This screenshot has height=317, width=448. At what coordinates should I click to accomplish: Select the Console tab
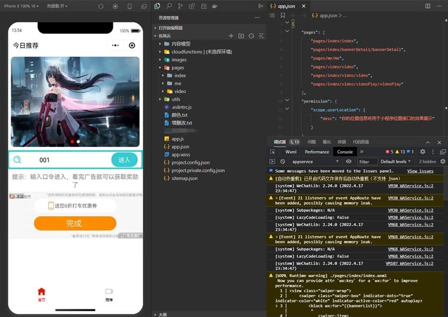345,152
